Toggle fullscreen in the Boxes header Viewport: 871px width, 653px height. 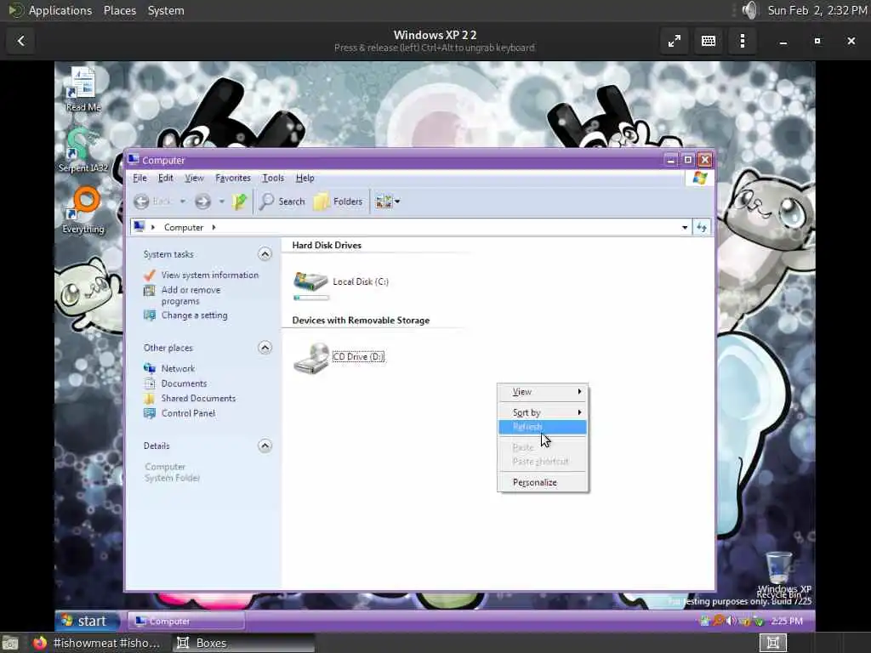click(675, 41)
